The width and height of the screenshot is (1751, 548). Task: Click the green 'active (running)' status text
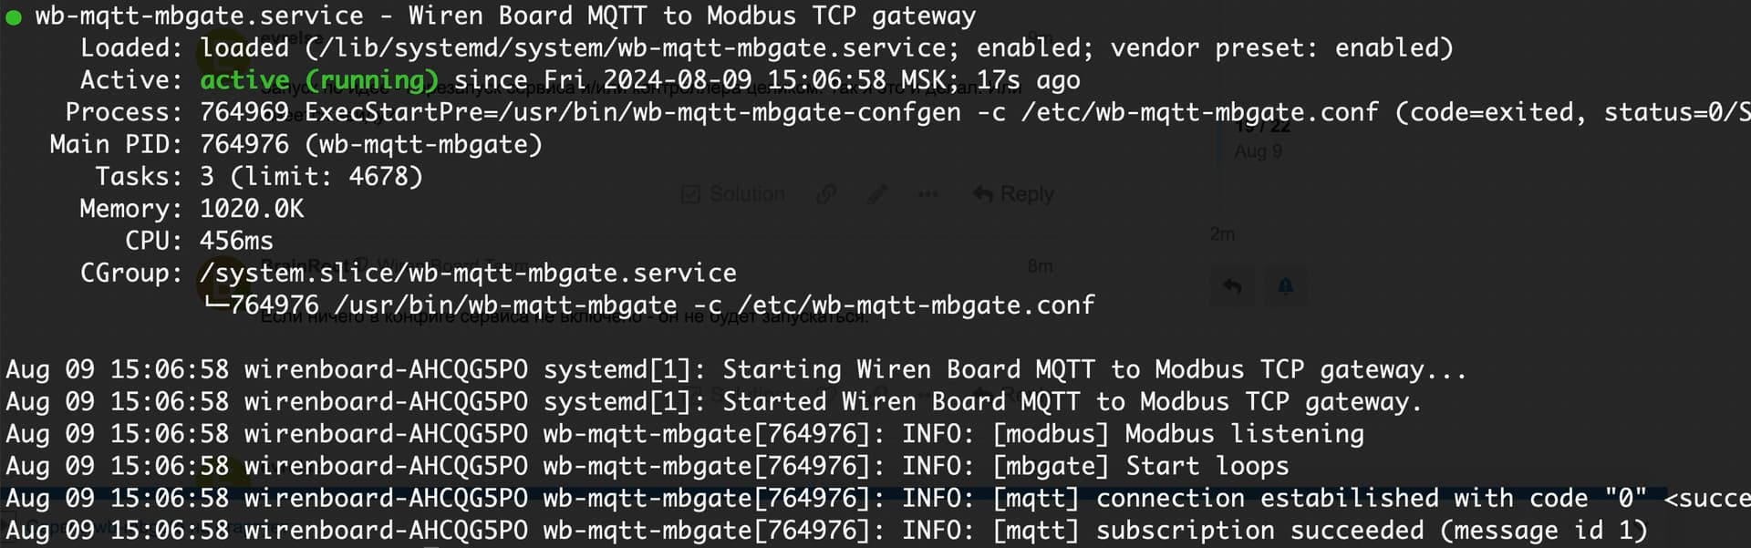tap(318, 80)
